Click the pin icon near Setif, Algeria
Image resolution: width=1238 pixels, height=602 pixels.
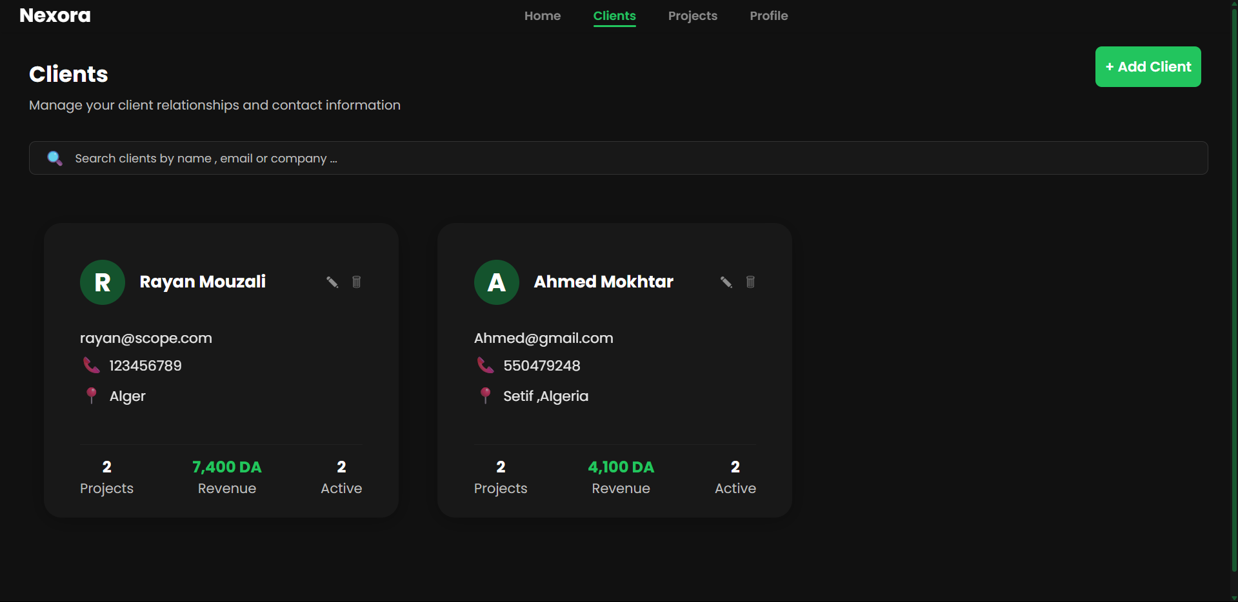(486, 396)
